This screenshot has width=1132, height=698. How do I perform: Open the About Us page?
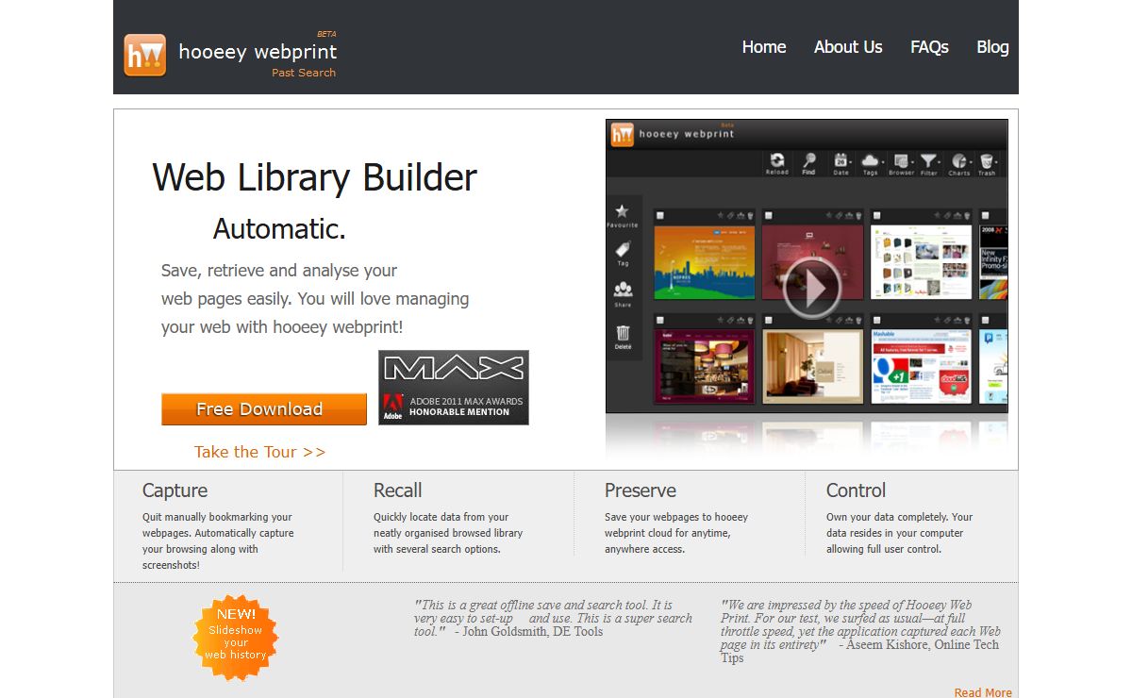tap(848, 47)
